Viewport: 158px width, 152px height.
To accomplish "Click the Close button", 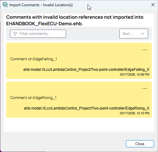I will point(140,144).
